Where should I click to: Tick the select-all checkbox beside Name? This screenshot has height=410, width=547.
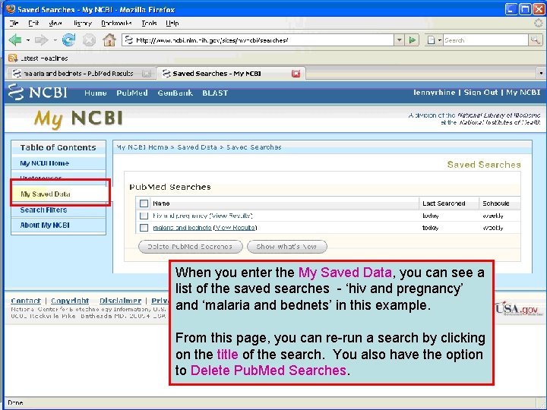pos(144,203)
